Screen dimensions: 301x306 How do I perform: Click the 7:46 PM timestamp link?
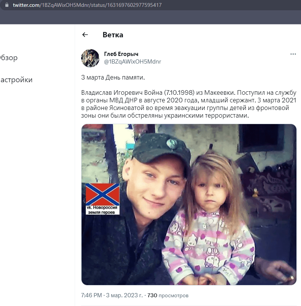[x=91, y=295]
